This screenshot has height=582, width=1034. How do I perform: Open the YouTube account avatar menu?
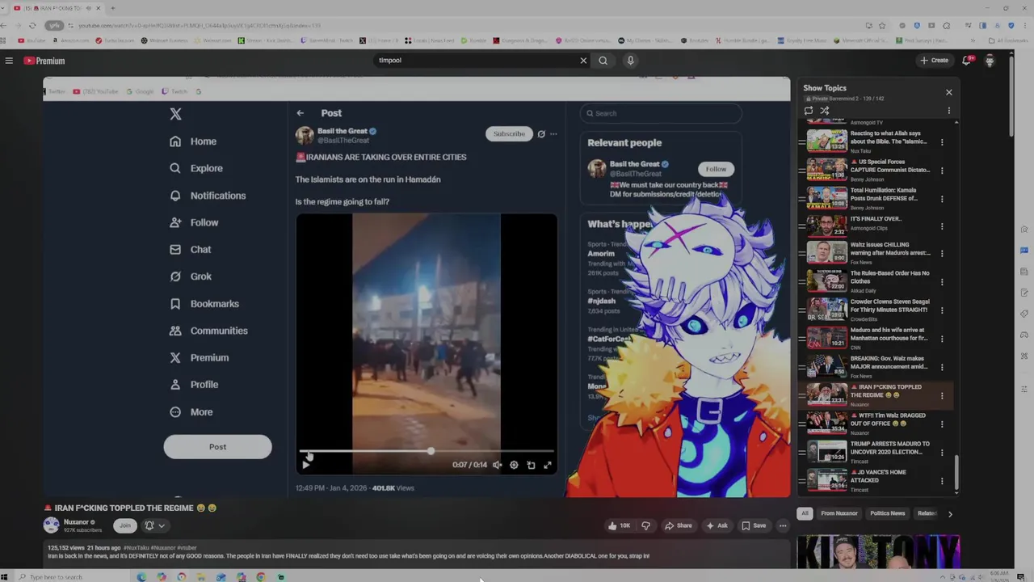pos(990,61)
